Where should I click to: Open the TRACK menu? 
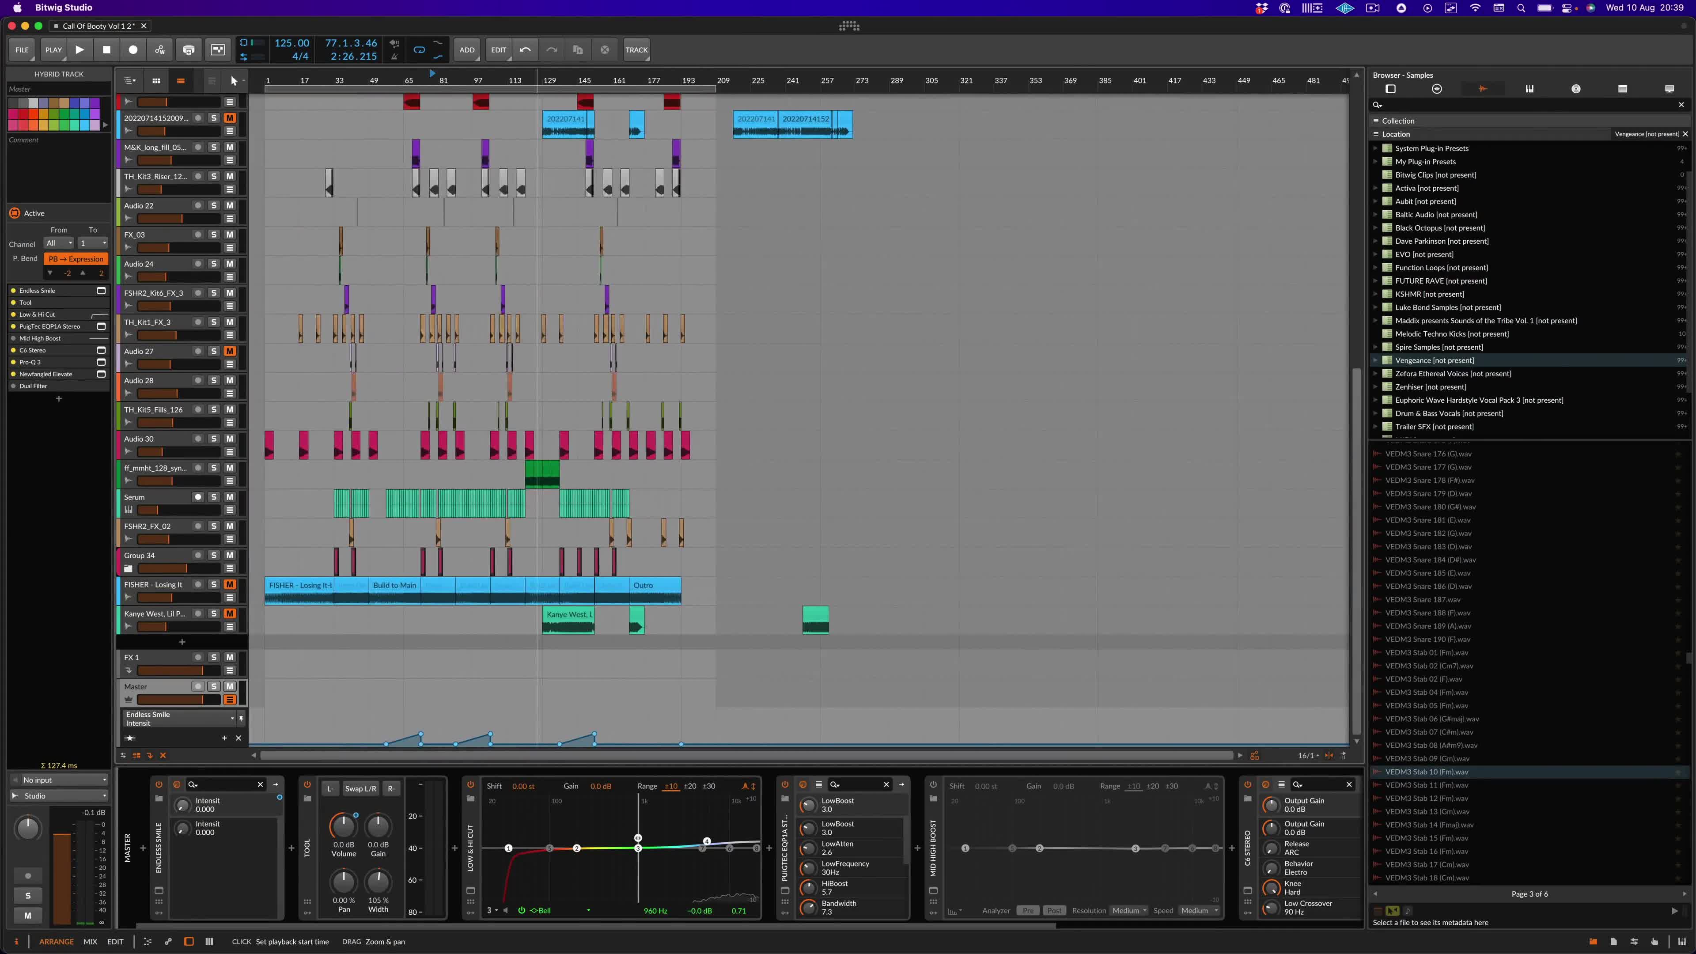pos(636,49)
